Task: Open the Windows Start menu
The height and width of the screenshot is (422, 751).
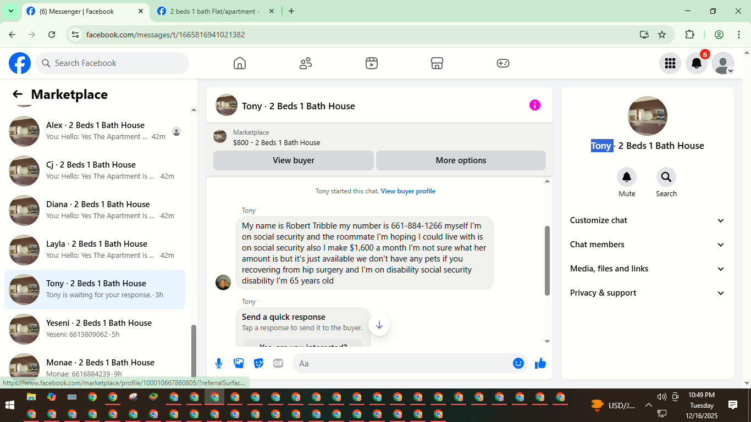Action: [x=9, y=406]
